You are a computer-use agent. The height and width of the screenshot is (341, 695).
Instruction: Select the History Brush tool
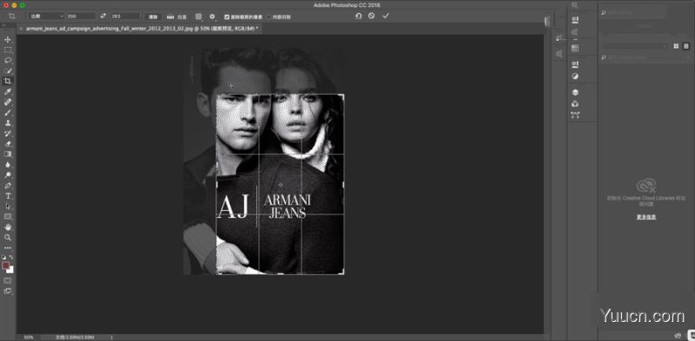click(8, 134)
